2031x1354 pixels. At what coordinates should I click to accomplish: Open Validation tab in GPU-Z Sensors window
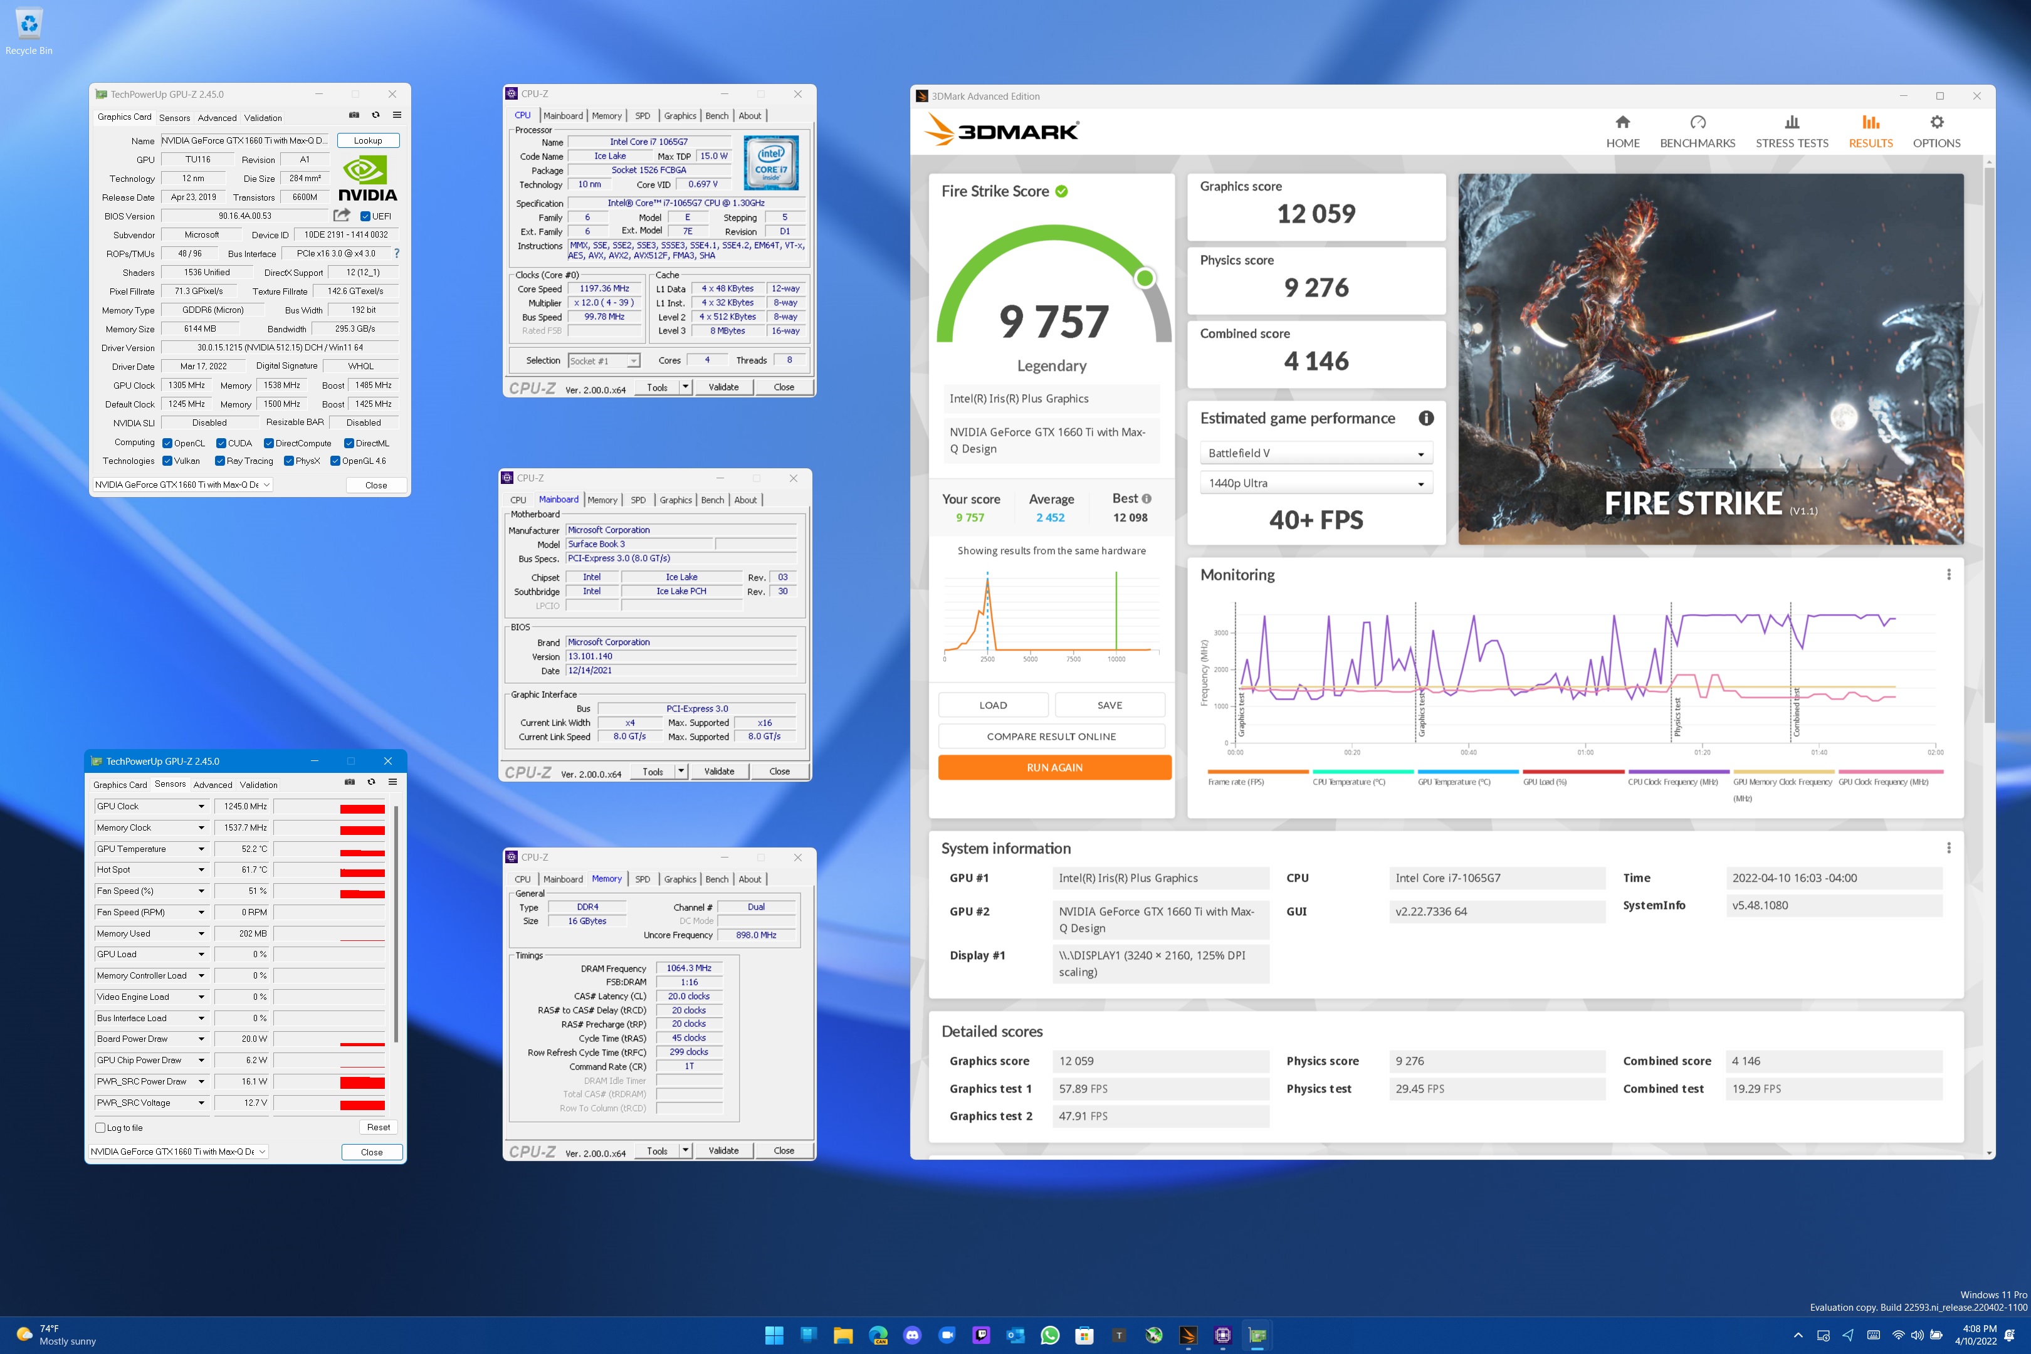(x=258, y=785)
